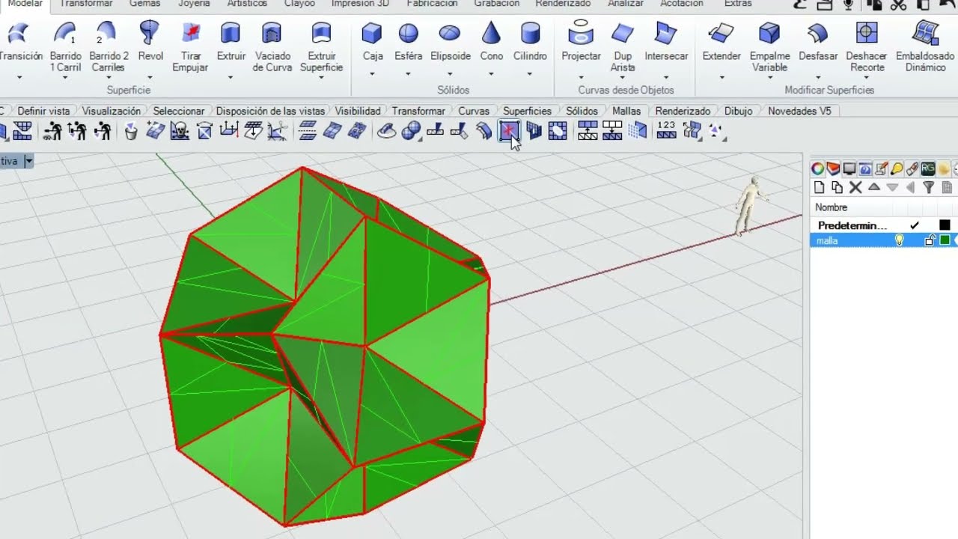Move layer up with triangle icon
The height and width of the screenshot is (539, 958).
coord(873,188)
